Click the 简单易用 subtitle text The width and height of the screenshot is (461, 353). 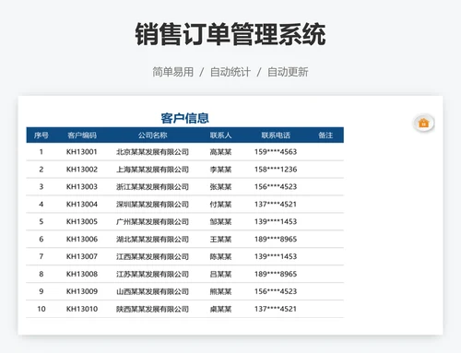pos(172,72)
